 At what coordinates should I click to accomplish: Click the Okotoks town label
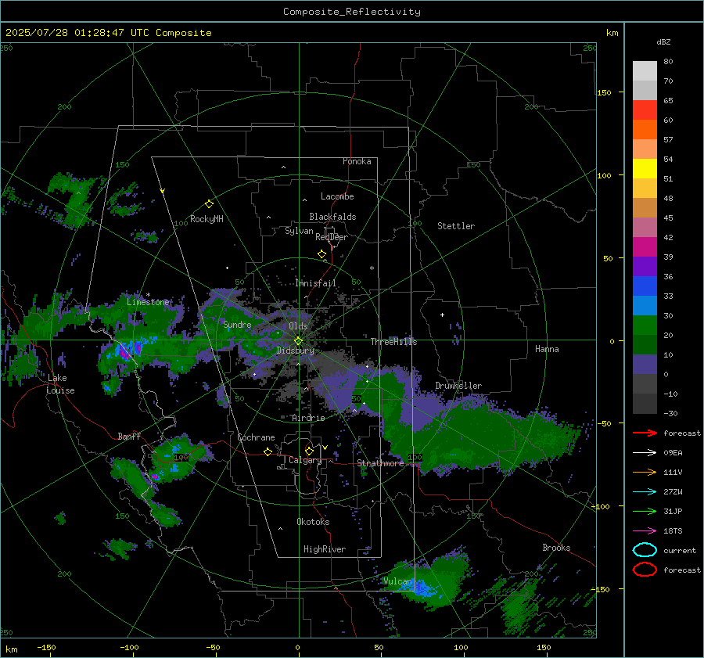click(313, 522)
